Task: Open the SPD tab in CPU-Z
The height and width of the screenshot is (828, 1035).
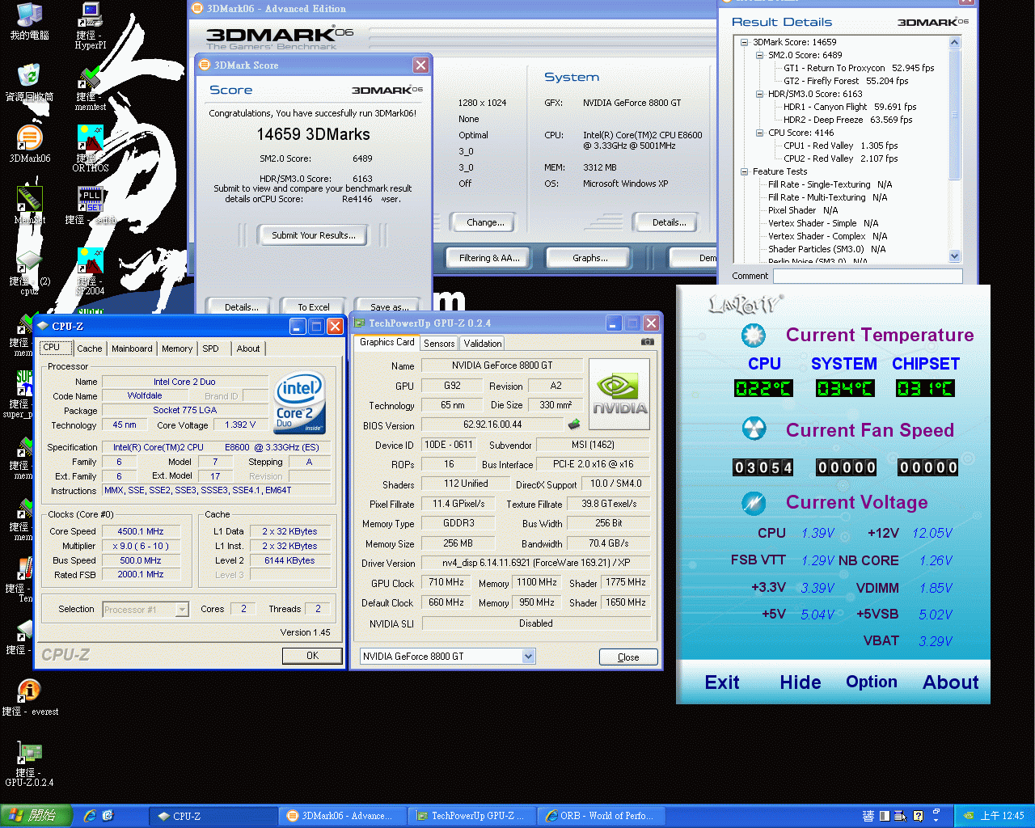Action: (x=210, y=349)
